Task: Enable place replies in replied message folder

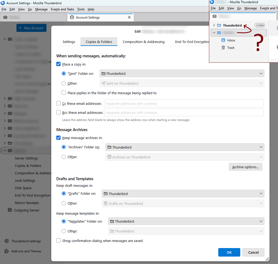Action: [64, 93]
